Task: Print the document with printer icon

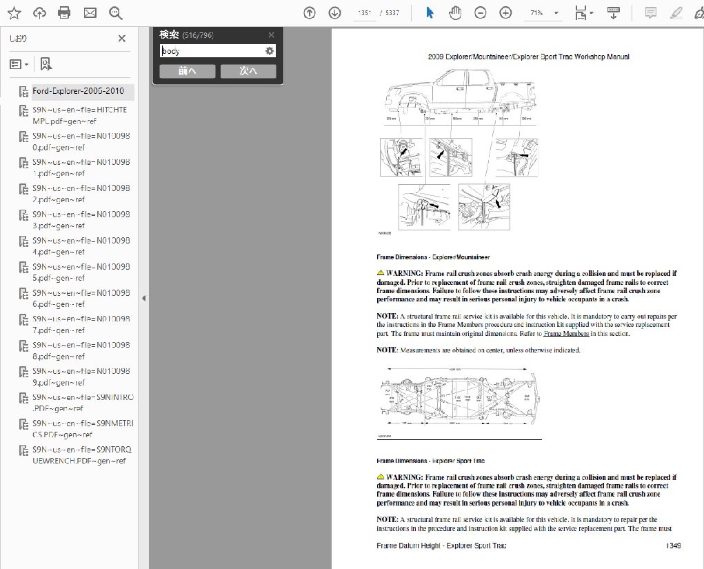Action: coord(64,13)
